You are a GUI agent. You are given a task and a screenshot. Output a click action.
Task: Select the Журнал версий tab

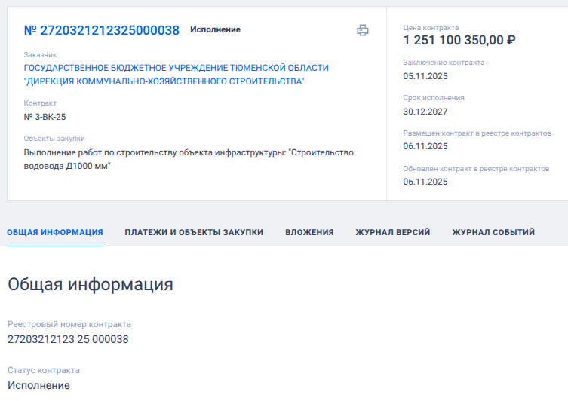pos(392,232)
